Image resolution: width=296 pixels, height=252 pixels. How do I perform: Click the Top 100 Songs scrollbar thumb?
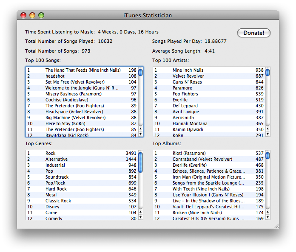click(x=140, y=73)
